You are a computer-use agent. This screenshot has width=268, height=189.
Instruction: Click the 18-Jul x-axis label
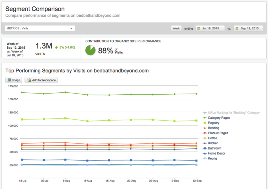(23, 181)
